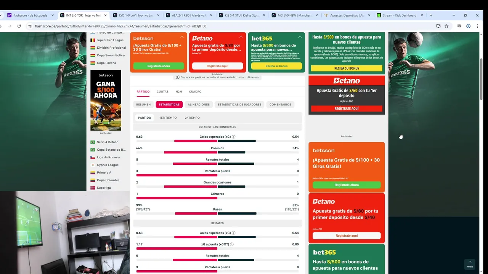Show 2º TIEMPO statistics
This screenshot has width=488, height=274.
point(192,118)
